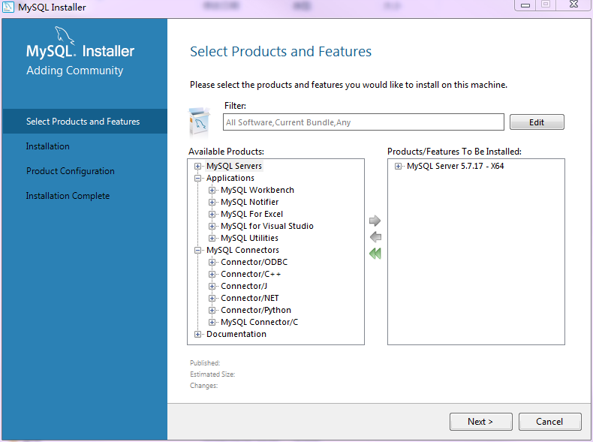The image size is (593, 442).
Task: Click the Filter text field
Action: click(363, 122)
